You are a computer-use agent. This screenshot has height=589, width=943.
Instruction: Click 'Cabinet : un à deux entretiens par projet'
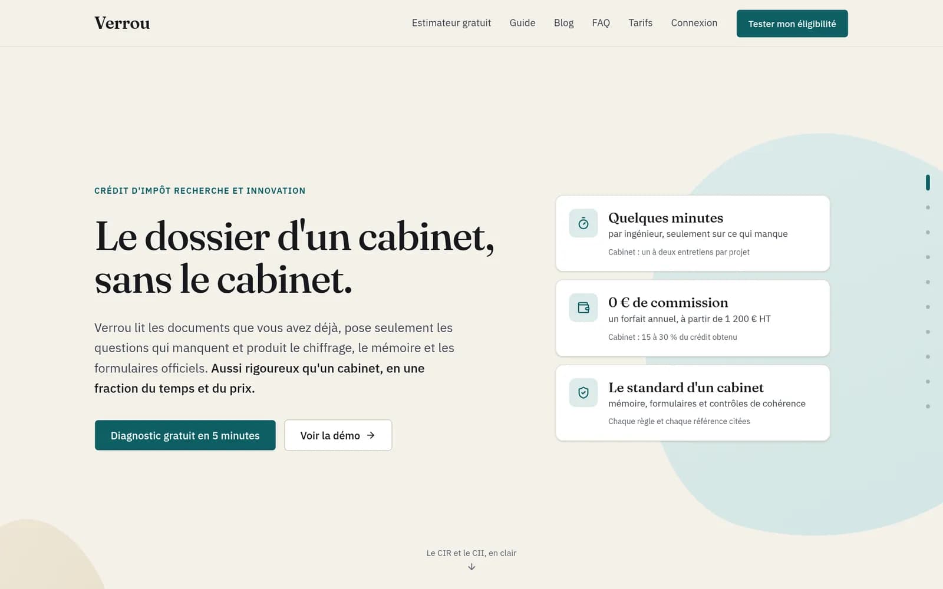tap(679, 252)
